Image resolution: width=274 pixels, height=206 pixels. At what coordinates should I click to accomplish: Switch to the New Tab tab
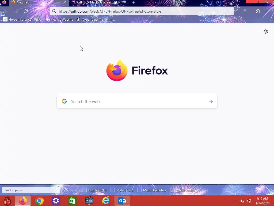pos(39,2)
